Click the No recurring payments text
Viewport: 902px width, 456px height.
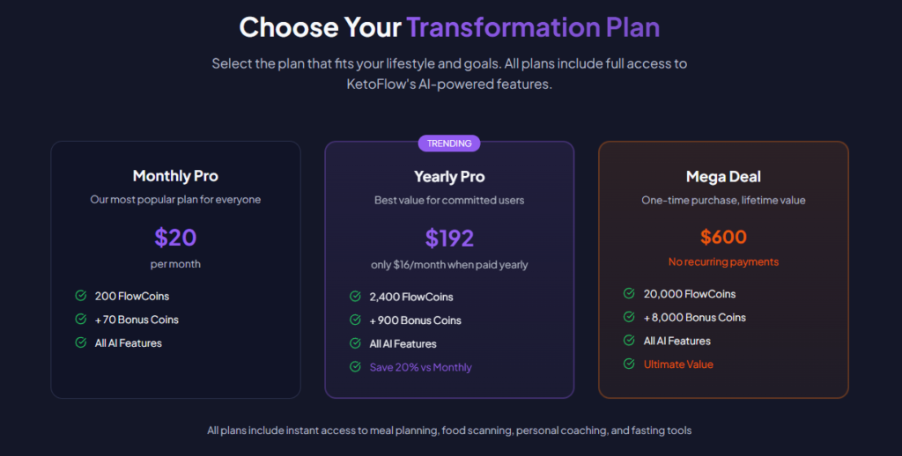723,261
